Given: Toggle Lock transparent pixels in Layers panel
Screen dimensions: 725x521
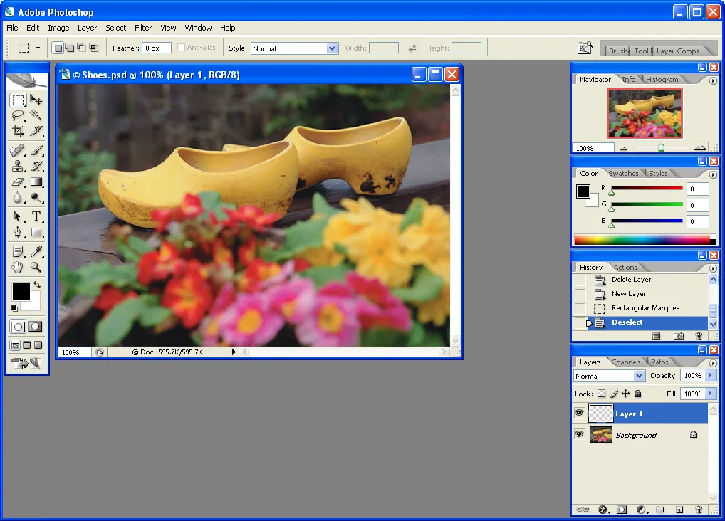Looking at the screenshot, I should click(601, 394).
